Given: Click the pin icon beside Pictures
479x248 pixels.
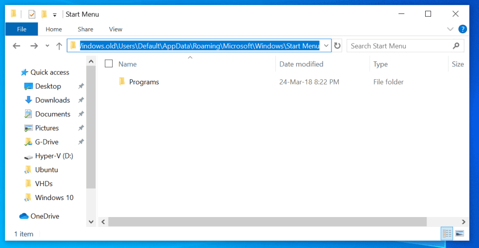Looking at the screenshot, I should pyautogui.click(x=81, y=128).
